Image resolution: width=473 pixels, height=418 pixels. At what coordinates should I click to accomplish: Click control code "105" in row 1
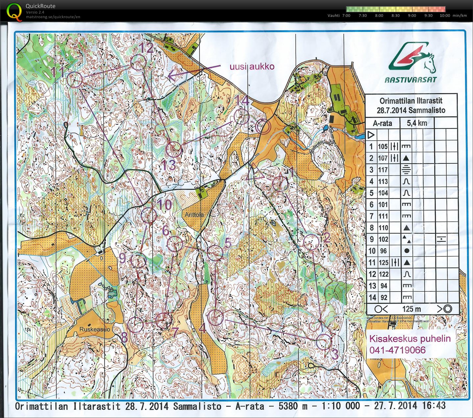[x=383, y=146]
